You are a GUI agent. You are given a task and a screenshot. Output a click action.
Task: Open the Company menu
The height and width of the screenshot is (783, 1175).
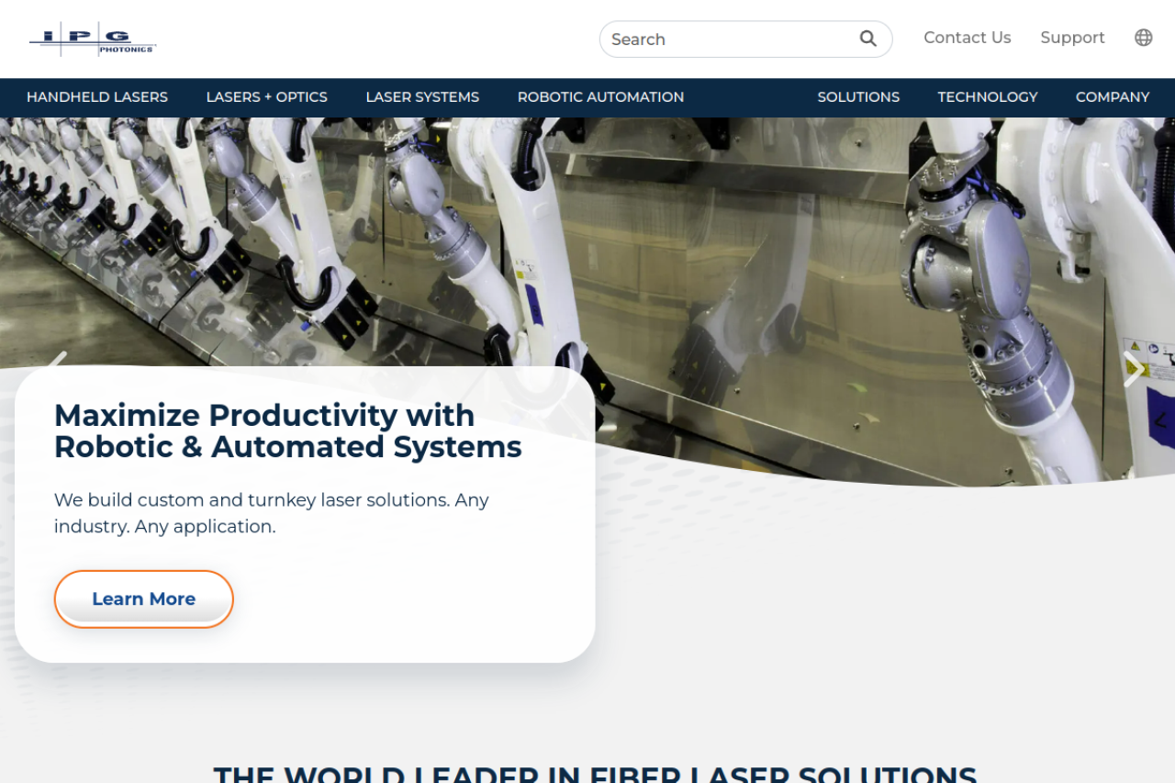(x=1113, y=97)
